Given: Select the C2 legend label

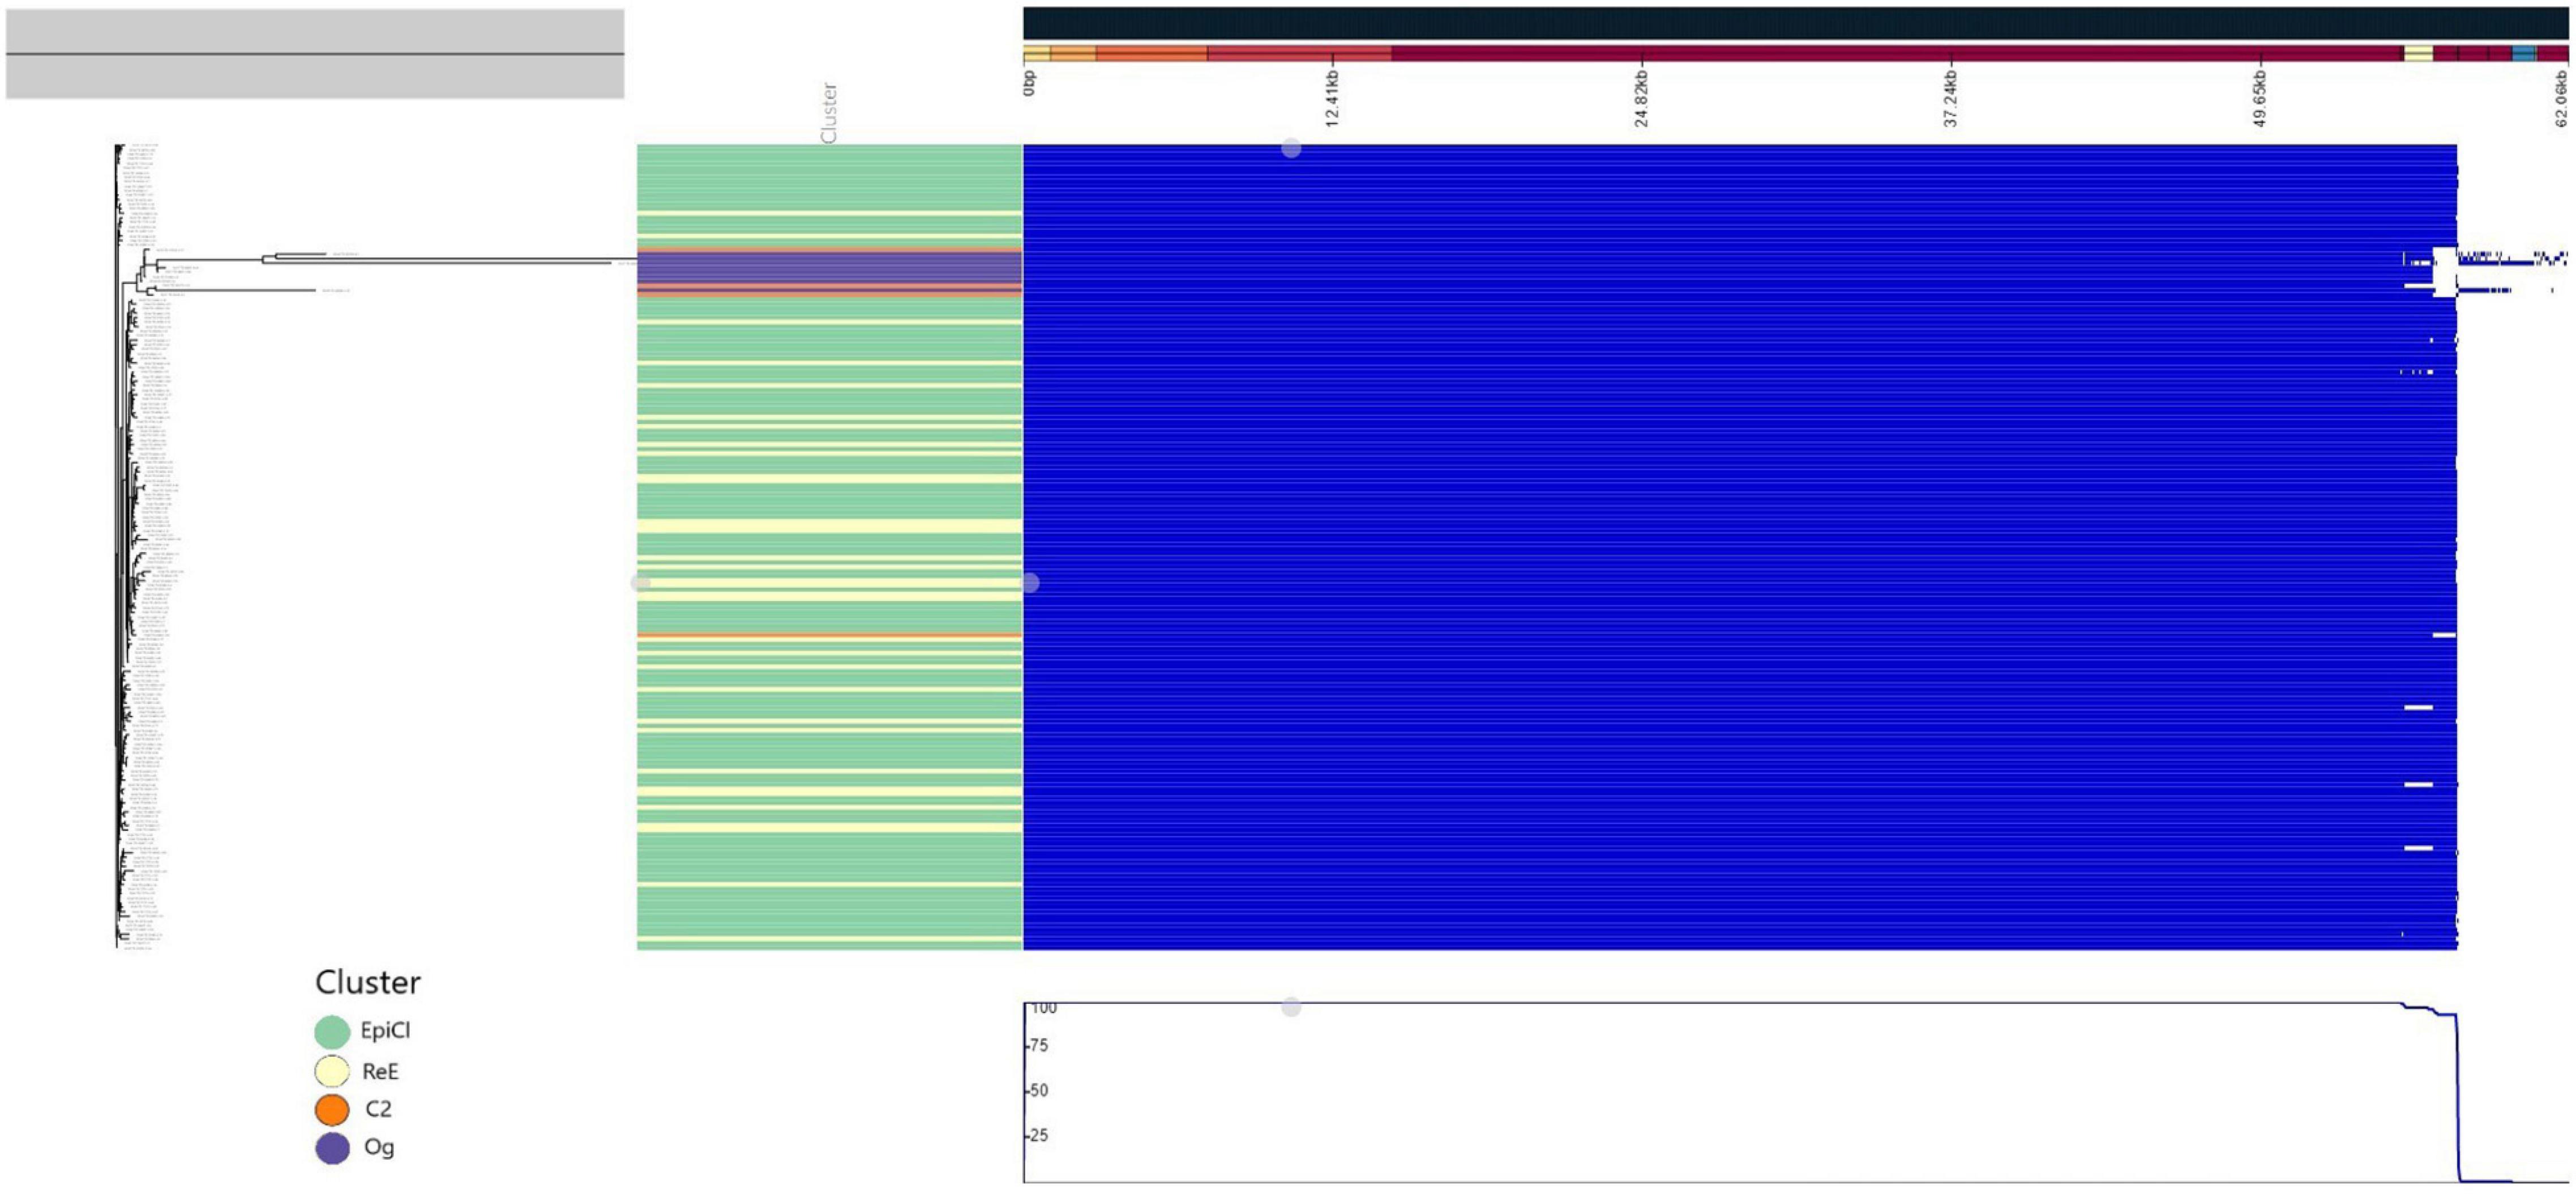Looking at the screenshot, I should pyautogui.click(x=378, y=1108).
